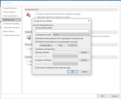This screenshot has height=99, width=121.
Task: Click the Encrypted email section heading
Action: click(32, 9)
